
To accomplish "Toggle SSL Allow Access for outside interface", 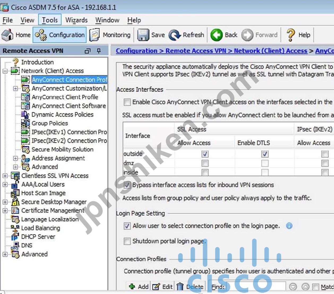I will click(x=205, y=154).
